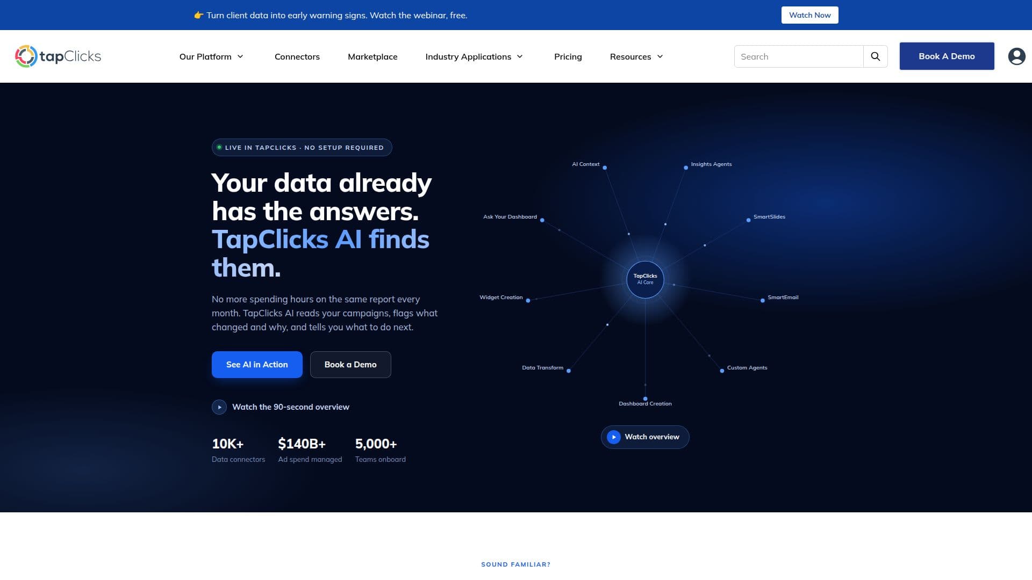Image resolution: width=1032 pixels, height=580 pixels.
Task: Click the Book A Demo header button
Action: click(x=947, y=56)
